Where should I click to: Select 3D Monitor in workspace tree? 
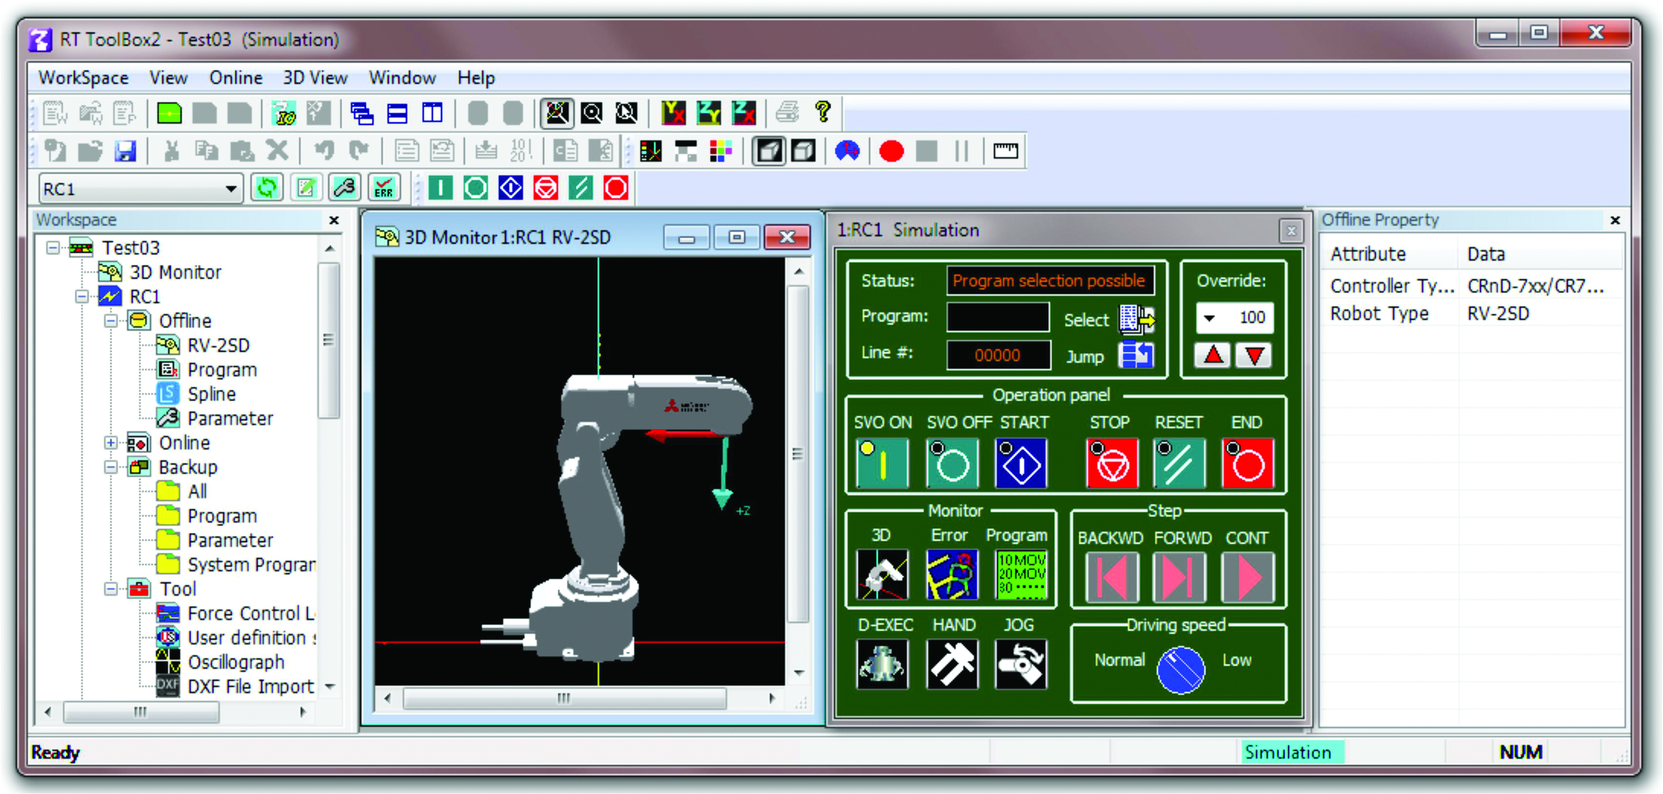175,272
